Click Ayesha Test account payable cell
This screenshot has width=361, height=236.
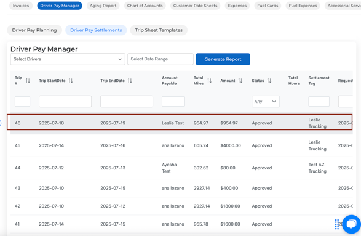coord(169,168)
